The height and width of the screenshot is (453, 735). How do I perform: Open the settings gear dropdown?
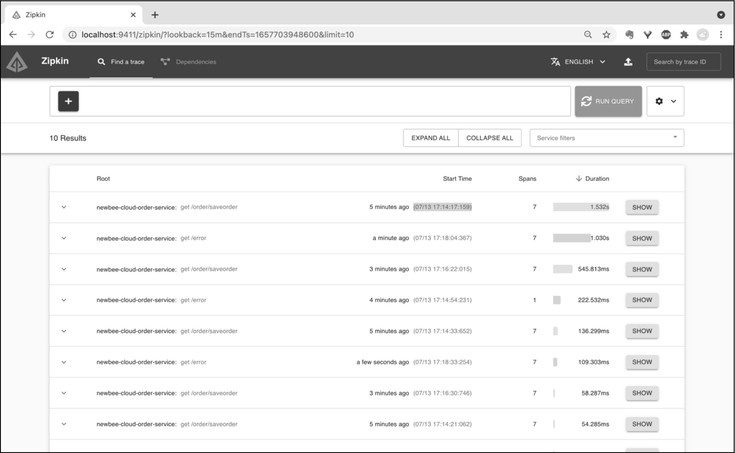click(665, 101)
